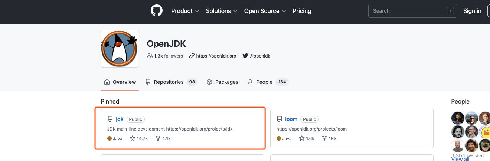Click the Java language dot in jdk
490x161 pixels.
click(x=110, y=139)
